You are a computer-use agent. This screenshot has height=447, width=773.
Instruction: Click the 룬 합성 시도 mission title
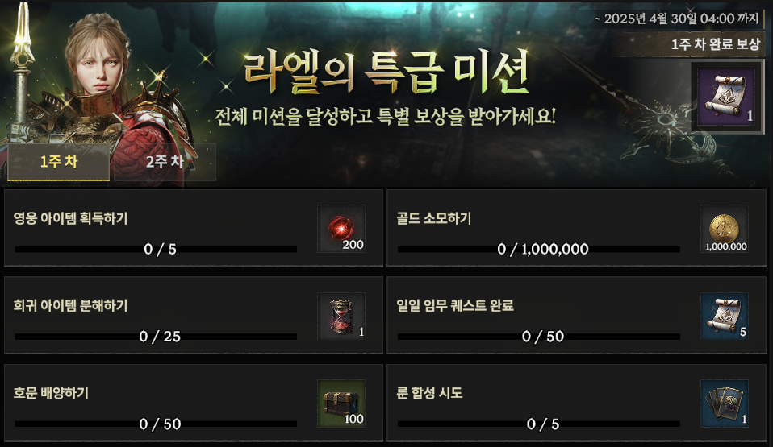click(x=429, y=393)
